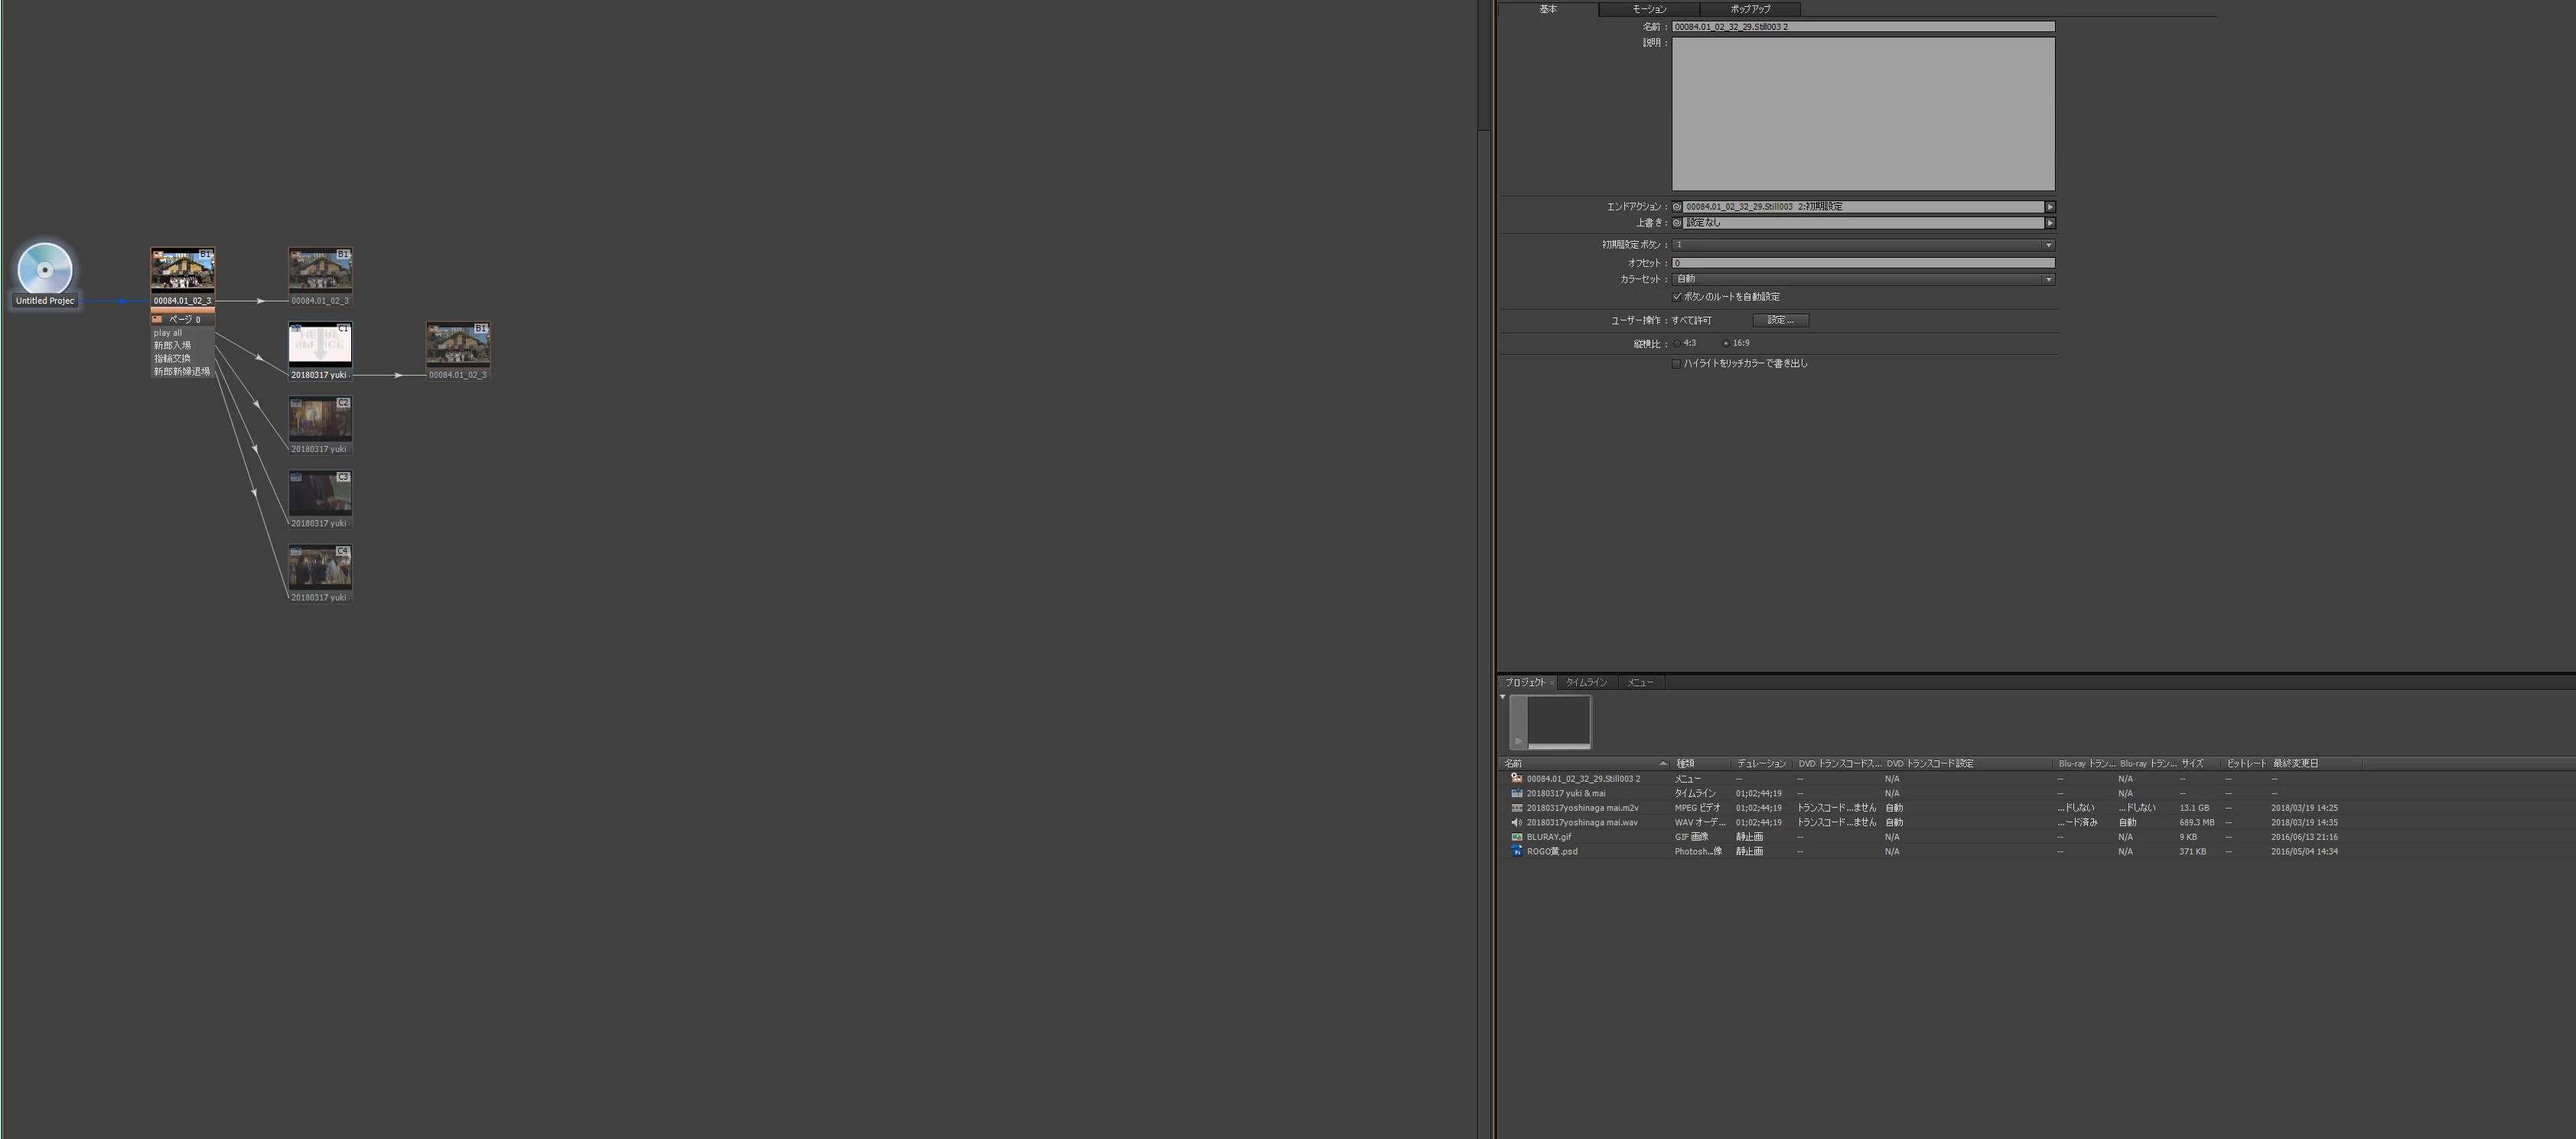Click the C2 chapter thumbnail in flowchart

[x=320, y=419]
